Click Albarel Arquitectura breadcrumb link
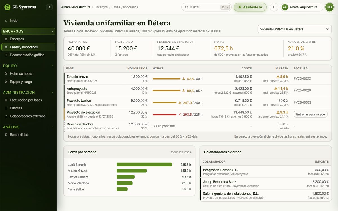 [76, 7]
